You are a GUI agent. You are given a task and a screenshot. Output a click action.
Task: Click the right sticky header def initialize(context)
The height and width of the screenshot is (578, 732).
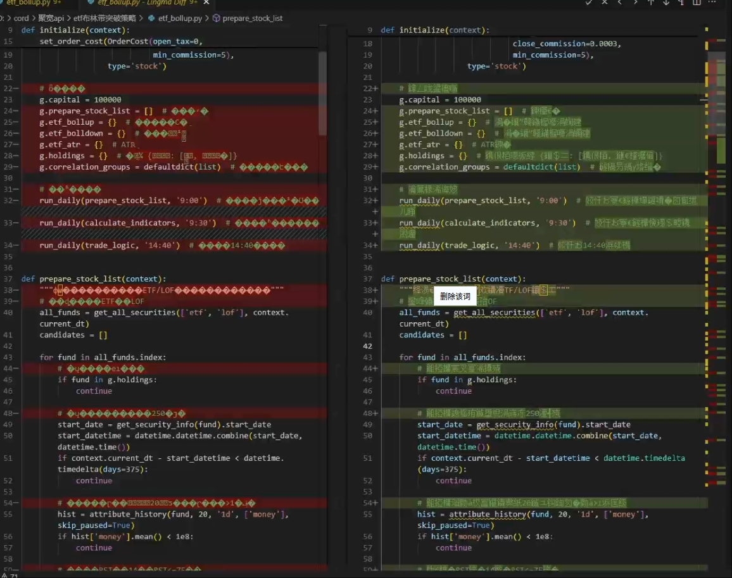[435, 30]
